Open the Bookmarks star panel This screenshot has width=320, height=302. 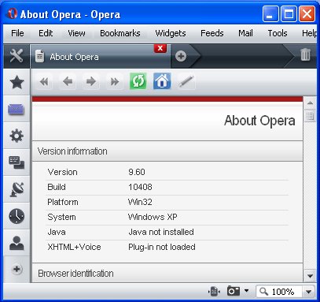[x=17, y=82]
